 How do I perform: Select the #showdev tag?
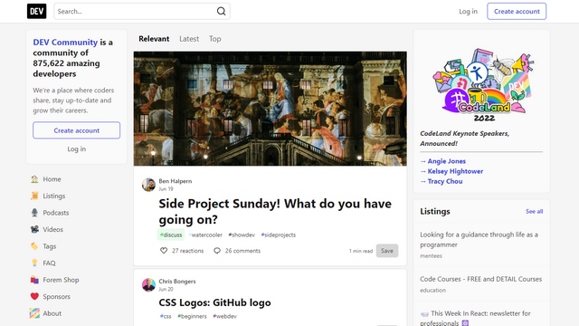coord(242,235)
